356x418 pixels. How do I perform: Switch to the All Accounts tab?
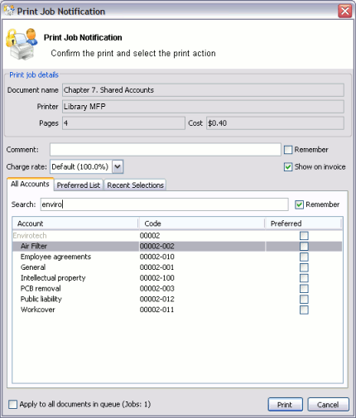tap(30, 184)
